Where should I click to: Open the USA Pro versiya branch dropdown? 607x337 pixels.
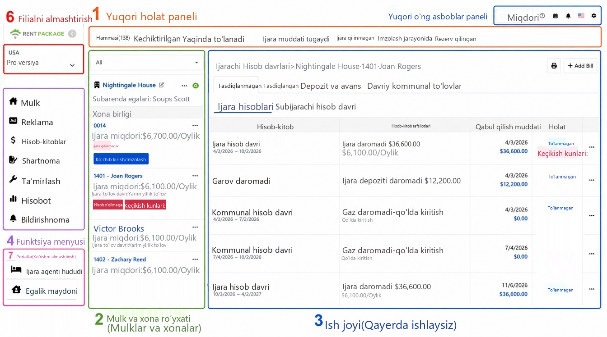click(x=44, y=59)
